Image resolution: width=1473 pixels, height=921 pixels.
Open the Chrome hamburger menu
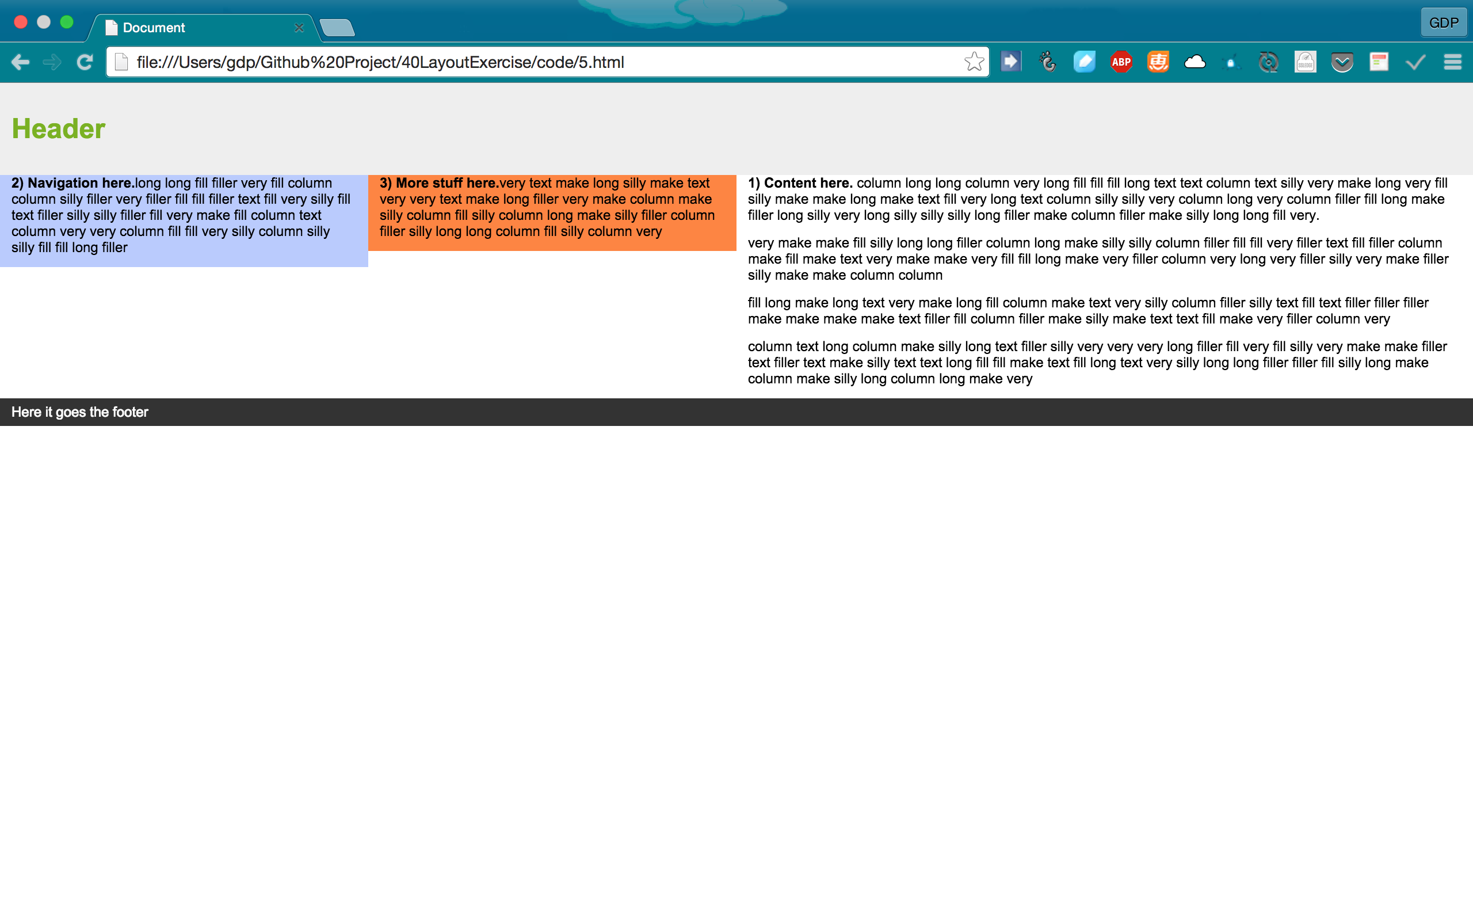pos(1452,62)
